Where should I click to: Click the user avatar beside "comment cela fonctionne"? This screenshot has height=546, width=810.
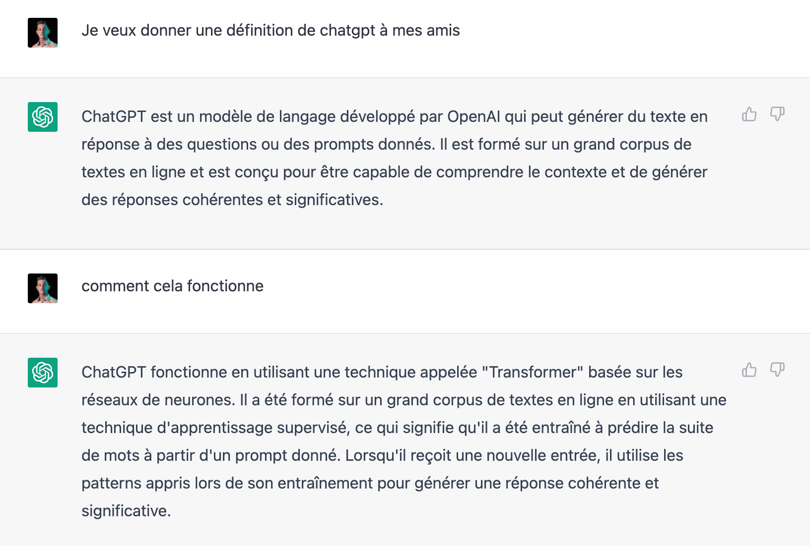tap(43, 288)
